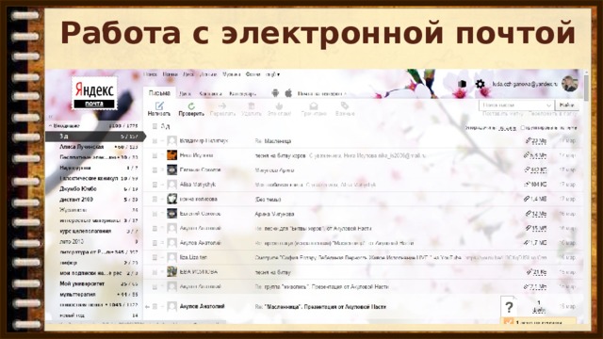Click the dark theme icon beside the gear
Viewport: 603px width, 339px height.
(x=463, y=84)
